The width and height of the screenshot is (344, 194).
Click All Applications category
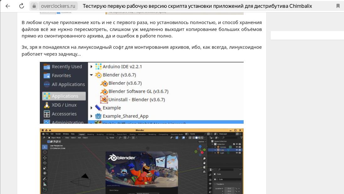click(64, 84)
